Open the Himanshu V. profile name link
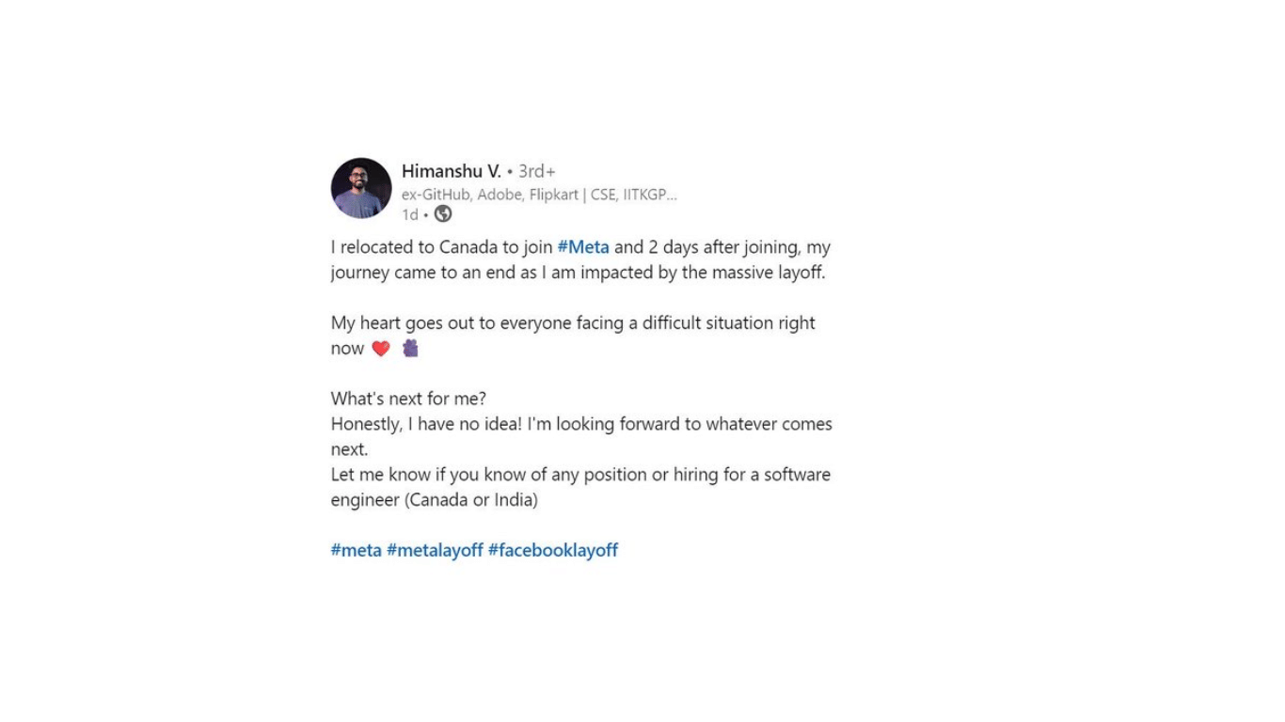This screenshot has width=1285, height=722. pyautogui.click(x=451, y=171)
